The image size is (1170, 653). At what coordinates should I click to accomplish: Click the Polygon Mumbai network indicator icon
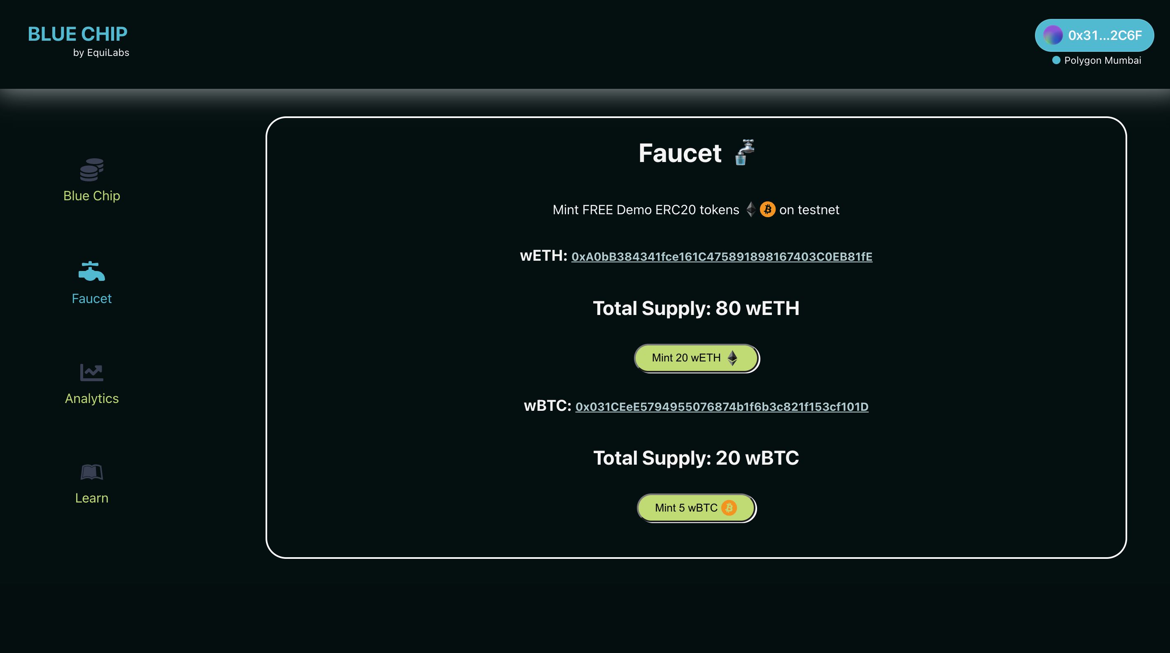(1056, 60)
